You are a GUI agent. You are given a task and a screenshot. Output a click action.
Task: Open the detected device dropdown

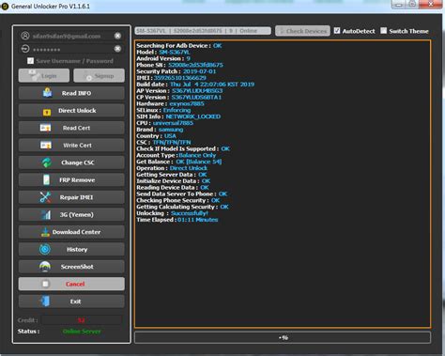point(203,31)
